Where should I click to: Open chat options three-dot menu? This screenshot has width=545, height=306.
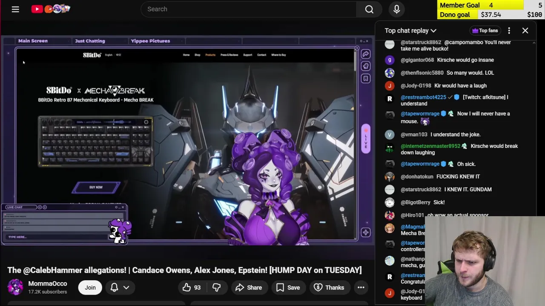(x=509, y=31)
